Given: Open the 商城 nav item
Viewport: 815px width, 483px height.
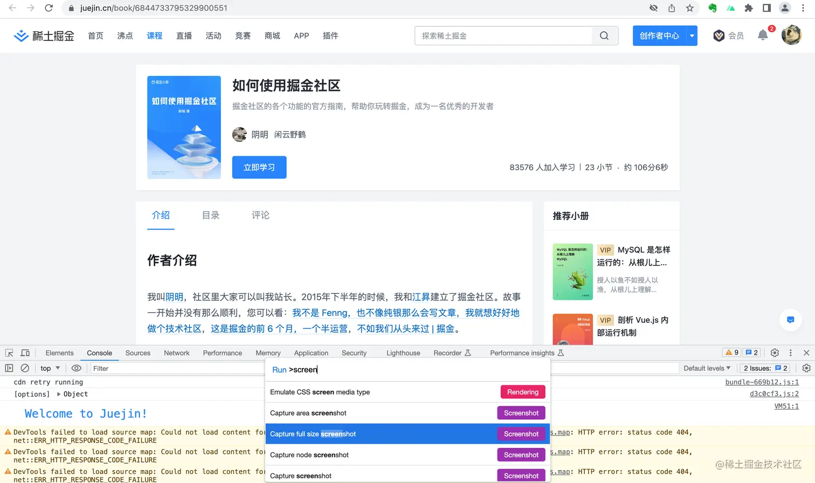Looking at the screenshot, I should pyautogui.click(x=272, y=36).
